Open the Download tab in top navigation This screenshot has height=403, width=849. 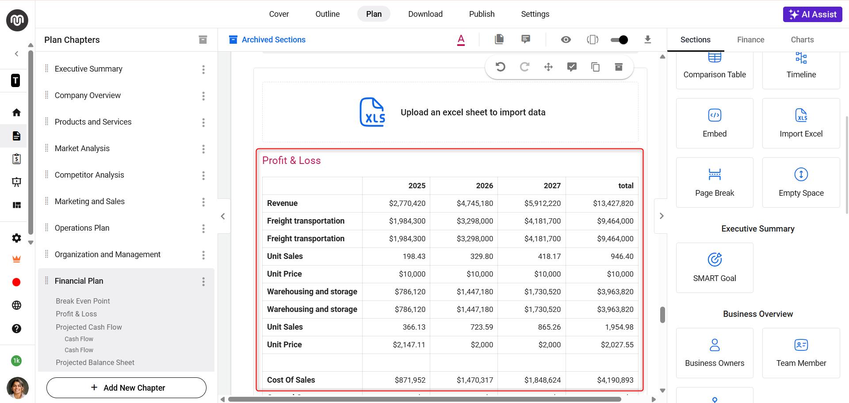[425, 14]
